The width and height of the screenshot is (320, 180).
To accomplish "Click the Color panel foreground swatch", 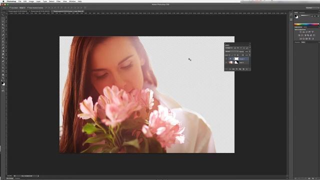I will pos(295,15).
